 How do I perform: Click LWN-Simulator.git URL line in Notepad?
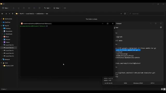point(135,73)
